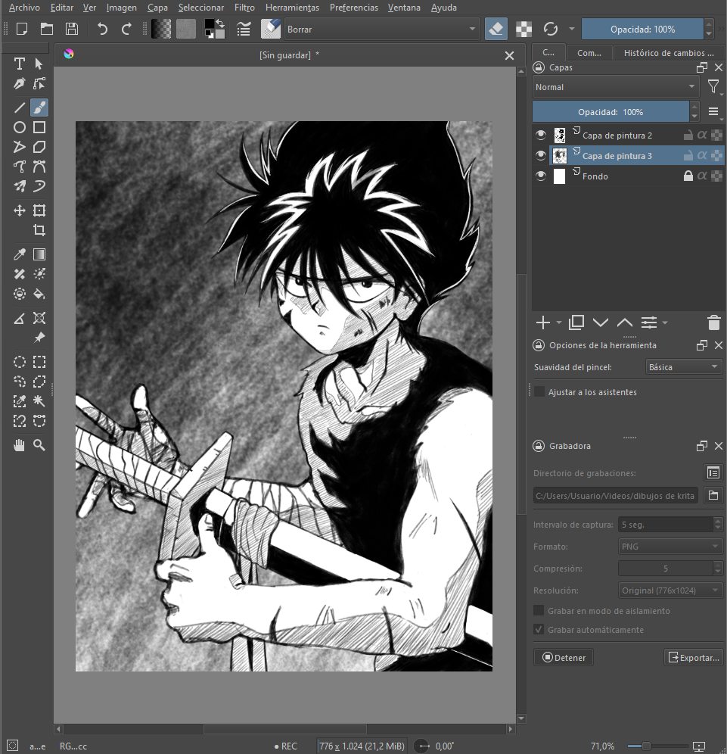
Task: Select the Calligraphy tool
Action: (19, 84)
